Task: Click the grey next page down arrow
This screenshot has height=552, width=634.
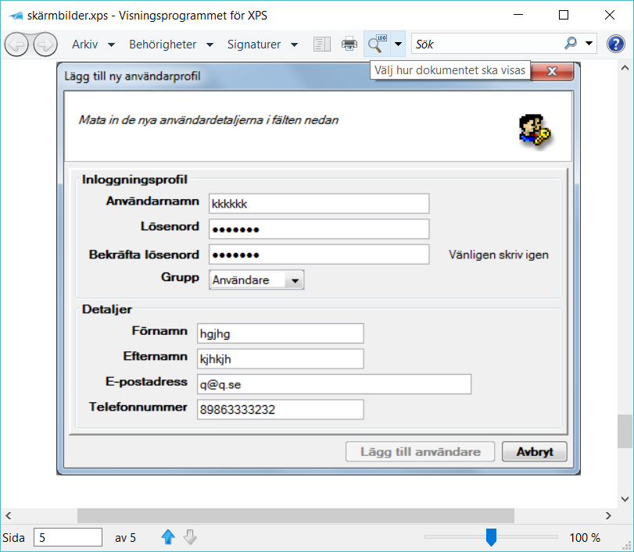Action: click(190, 537)
